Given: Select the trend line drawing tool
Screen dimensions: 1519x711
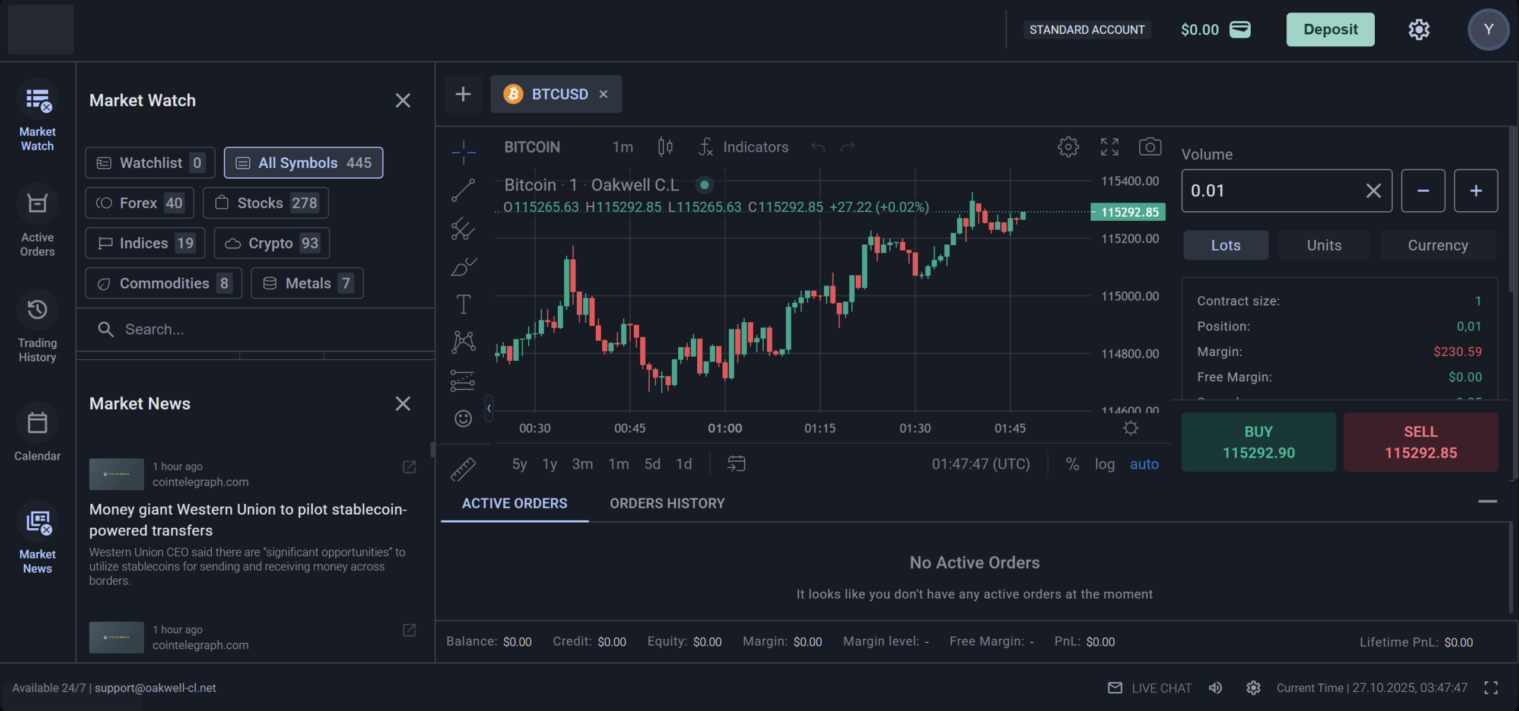Looking at the screenshot, I should click(463, 190).
